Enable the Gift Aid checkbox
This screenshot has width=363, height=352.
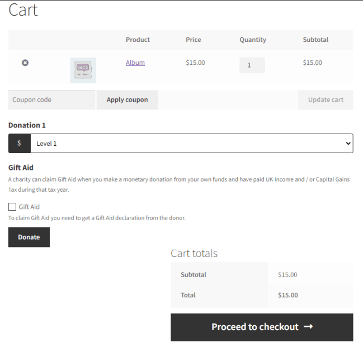coord(12,207)
